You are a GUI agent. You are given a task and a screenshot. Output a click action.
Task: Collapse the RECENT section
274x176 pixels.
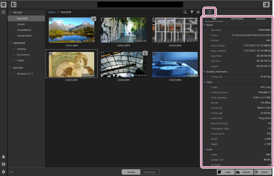[11, 12]
